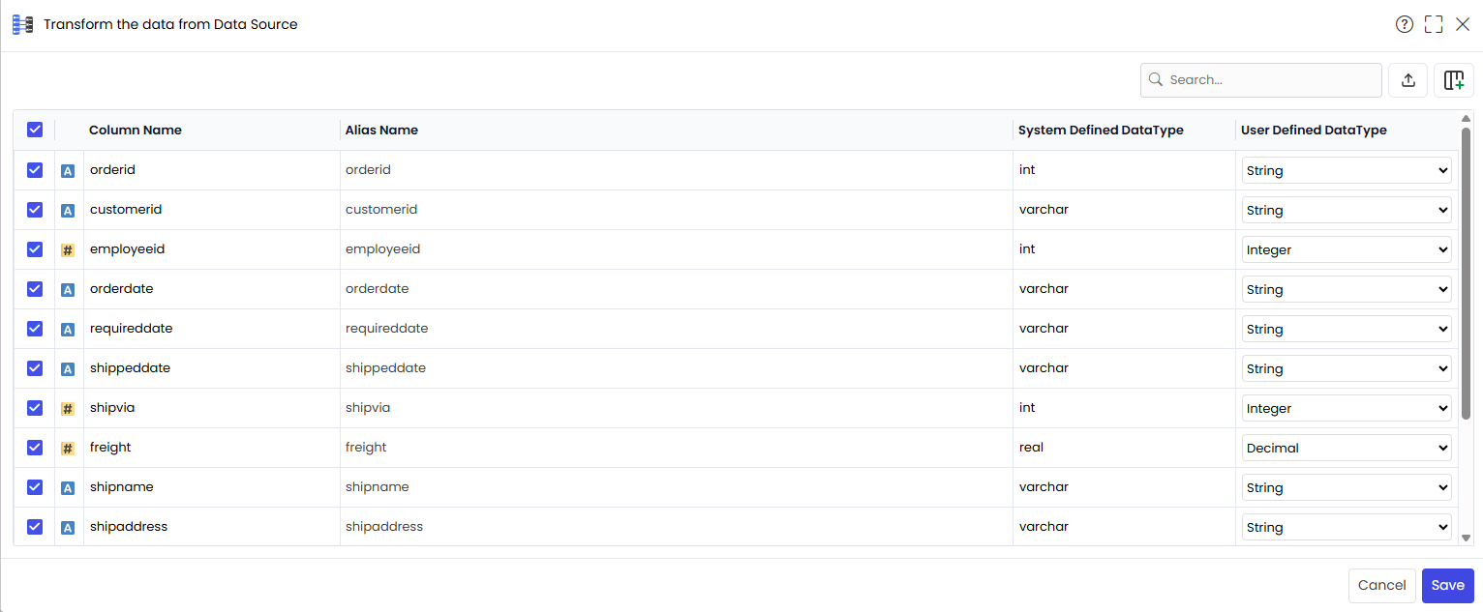Uncheck the requireddate row checkbox

pos(35,329)
